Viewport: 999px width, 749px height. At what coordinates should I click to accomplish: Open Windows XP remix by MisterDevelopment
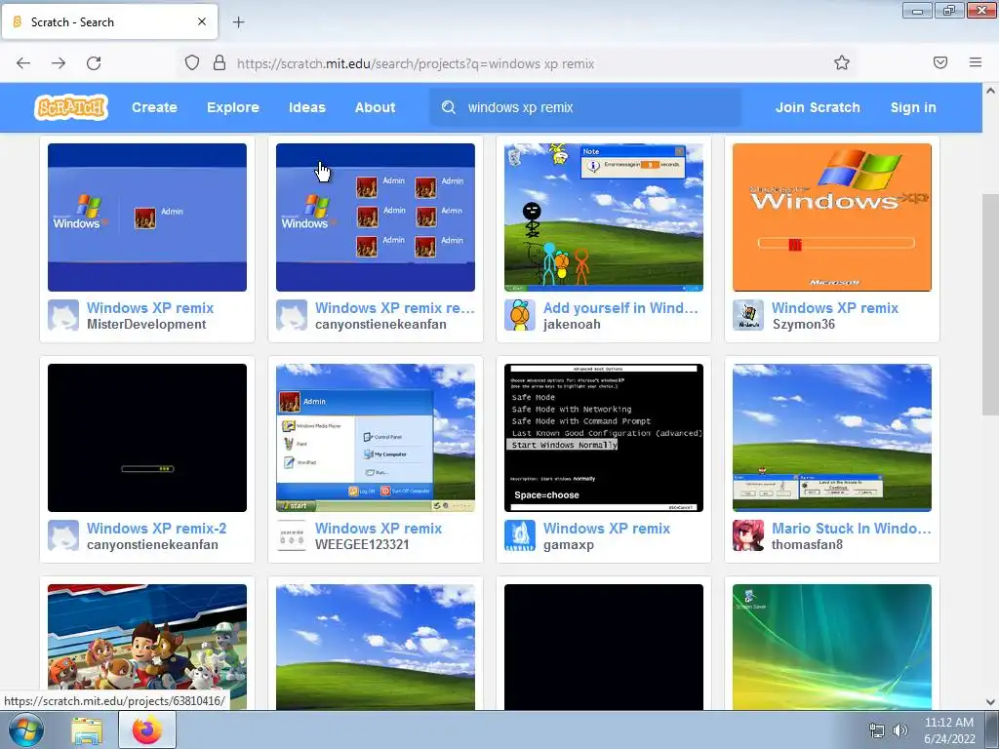150,307
